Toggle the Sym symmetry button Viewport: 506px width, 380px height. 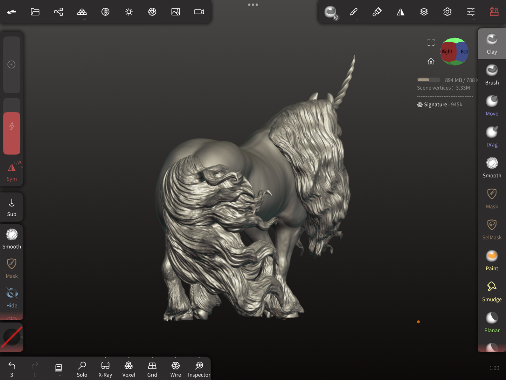coord(12,172)
